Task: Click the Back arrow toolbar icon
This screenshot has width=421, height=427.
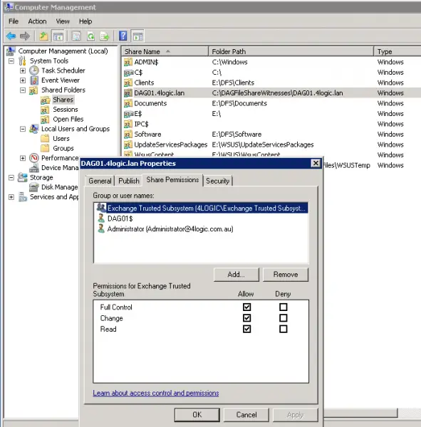Action: pyautogui.click(x=11, y=36)
